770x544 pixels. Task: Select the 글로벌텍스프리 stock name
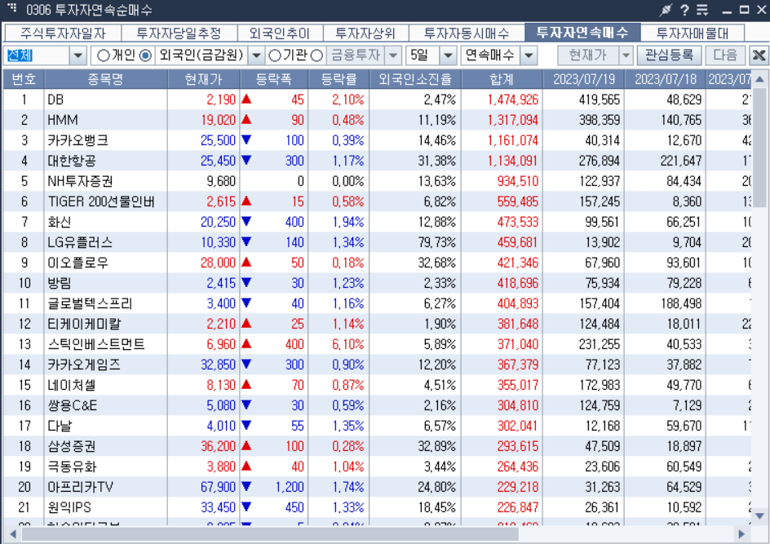(90, 303)
